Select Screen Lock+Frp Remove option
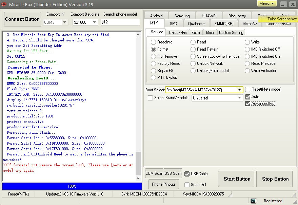 click(x=193, y=56)
